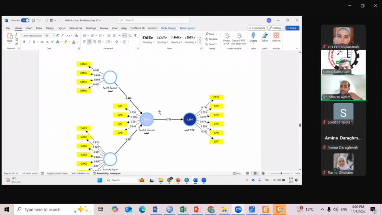This screenshot has width=382, height=215.
Task: Toggle italic formatting
Action: point(29,42)
